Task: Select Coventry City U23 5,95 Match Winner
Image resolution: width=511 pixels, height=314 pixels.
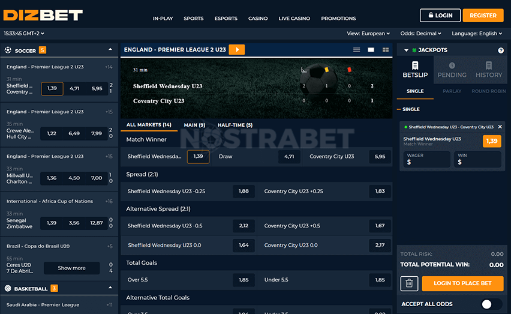Action: click(380, 157)
